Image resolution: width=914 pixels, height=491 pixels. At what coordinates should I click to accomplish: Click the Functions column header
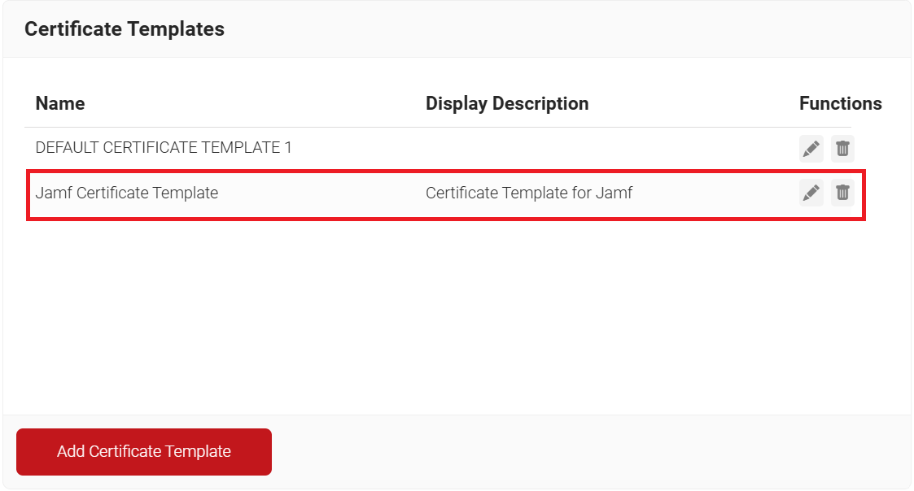click(x=840, y=104)
